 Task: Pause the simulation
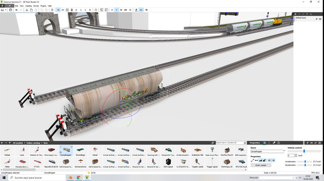pyautogui.click(x=112, y=9)
